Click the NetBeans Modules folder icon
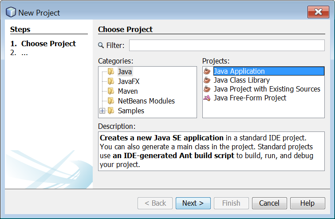Screen dimensions: 335x219 [x=111, y=101]
